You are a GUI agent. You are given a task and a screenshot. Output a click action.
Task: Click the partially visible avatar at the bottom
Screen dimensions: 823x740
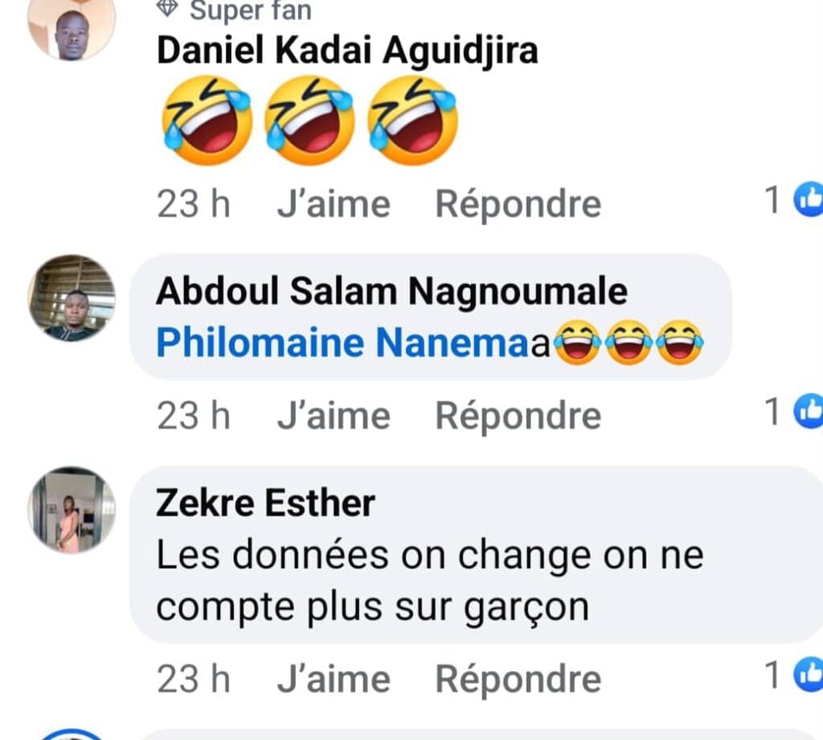(x=71, y=734)
